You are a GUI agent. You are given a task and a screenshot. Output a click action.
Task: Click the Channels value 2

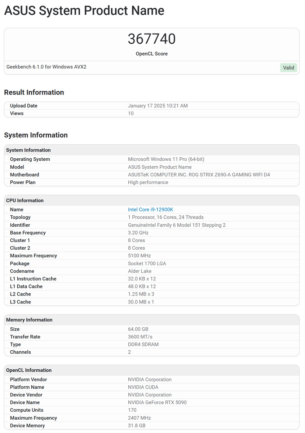129,352
